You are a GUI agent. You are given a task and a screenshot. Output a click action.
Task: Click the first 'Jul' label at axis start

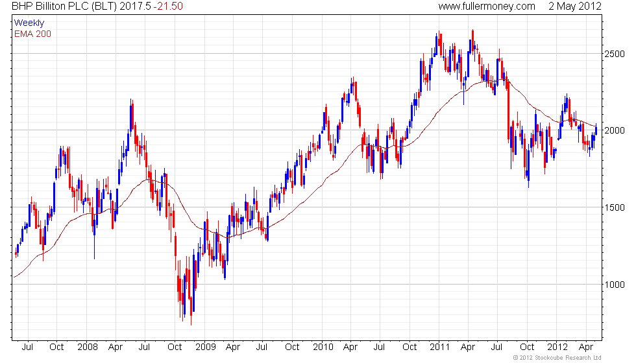tap(27, 347)
